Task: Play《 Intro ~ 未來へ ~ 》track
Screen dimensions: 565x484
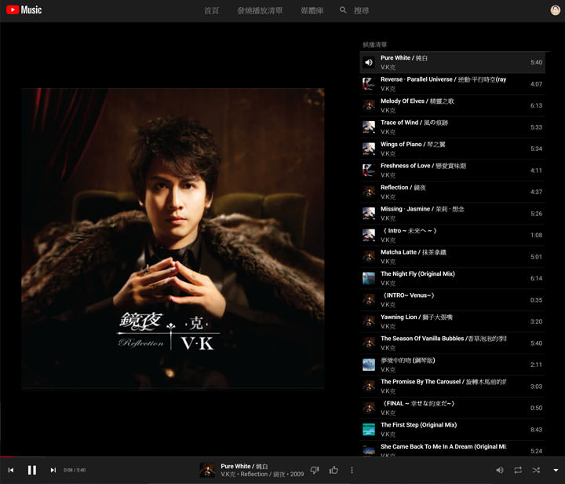Action: (x=452, y=235)
